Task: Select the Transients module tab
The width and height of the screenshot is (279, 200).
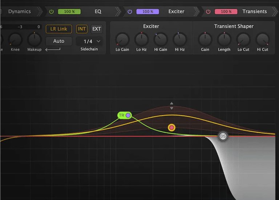Action: pos(255,11)
